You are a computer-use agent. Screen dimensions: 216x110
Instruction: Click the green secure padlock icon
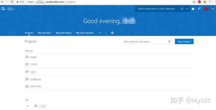pos(17,2)
